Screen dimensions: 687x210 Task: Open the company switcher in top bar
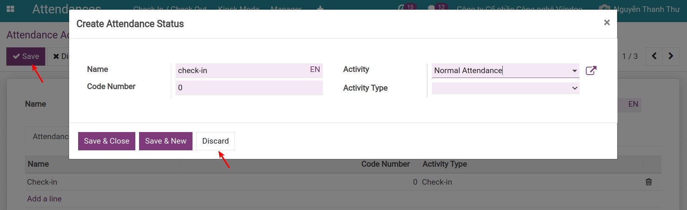click(519, 9)
